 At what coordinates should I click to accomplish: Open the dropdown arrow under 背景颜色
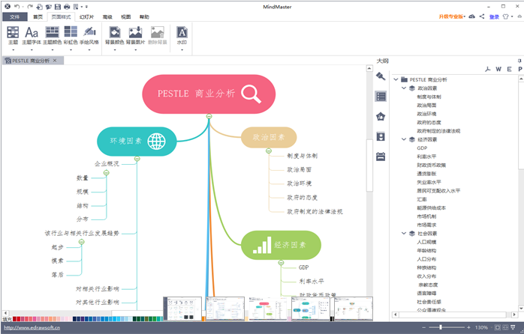pyautogui.click(x=115, y=50)
